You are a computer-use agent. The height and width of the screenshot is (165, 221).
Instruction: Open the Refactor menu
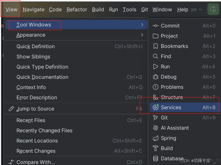(x=77, y=10)
